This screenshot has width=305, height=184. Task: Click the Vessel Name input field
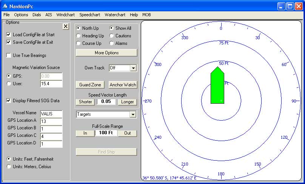[51, 114]
